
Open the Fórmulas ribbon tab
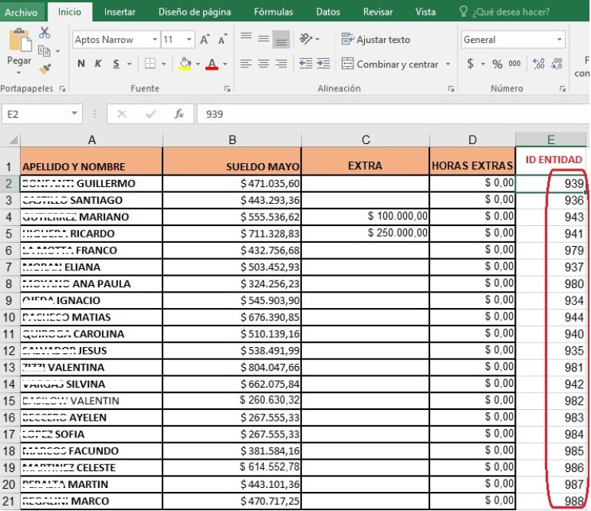(x=273, y=11)
